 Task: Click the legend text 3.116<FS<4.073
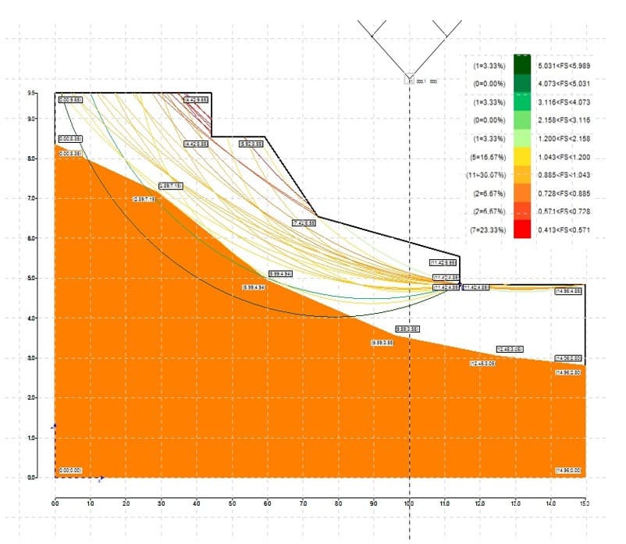(x=564, y=102)
